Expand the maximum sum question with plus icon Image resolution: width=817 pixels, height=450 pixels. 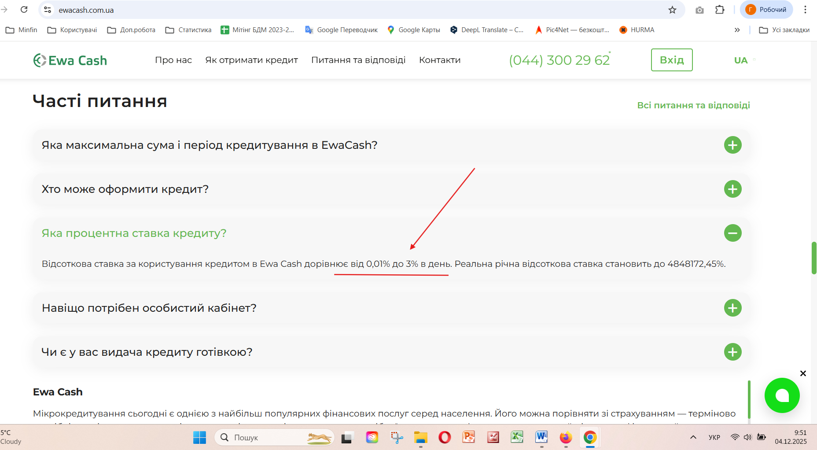point(733,145)
